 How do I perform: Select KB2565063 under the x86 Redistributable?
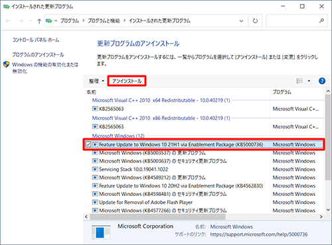click(112, 126)
